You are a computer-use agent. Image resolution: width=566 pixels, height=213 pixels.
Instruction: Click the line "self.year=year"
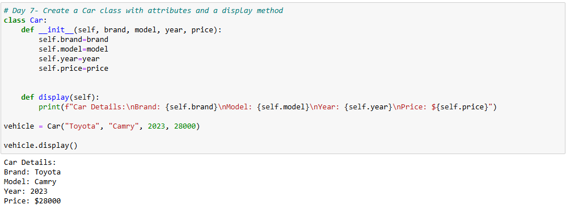coord(69,59)
